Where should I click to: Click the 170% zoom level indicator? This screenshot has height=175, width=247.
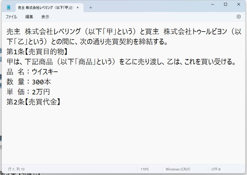pyautogui.click(x=145, y=169)
